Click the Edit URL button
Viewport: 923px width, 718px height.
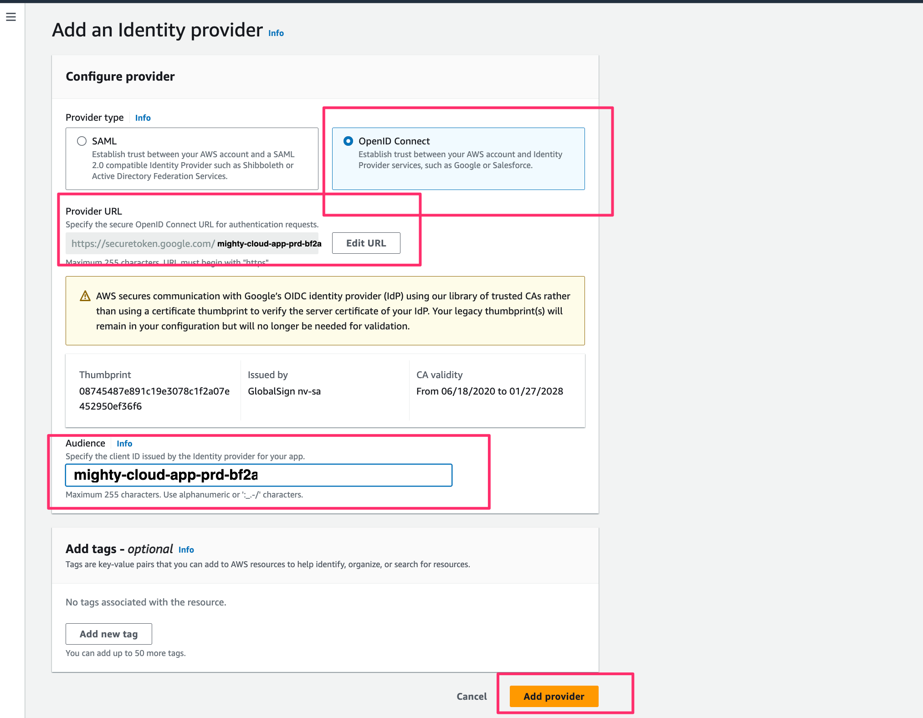(x=365, y=243)
